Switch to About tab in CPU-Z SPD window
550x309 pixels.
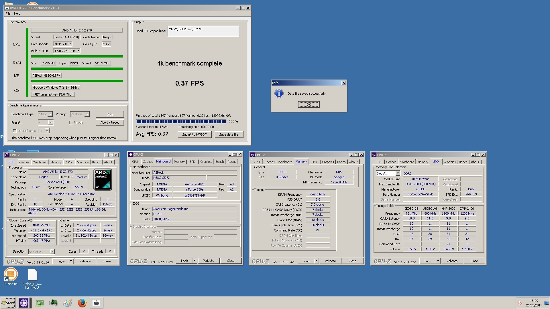475,162
